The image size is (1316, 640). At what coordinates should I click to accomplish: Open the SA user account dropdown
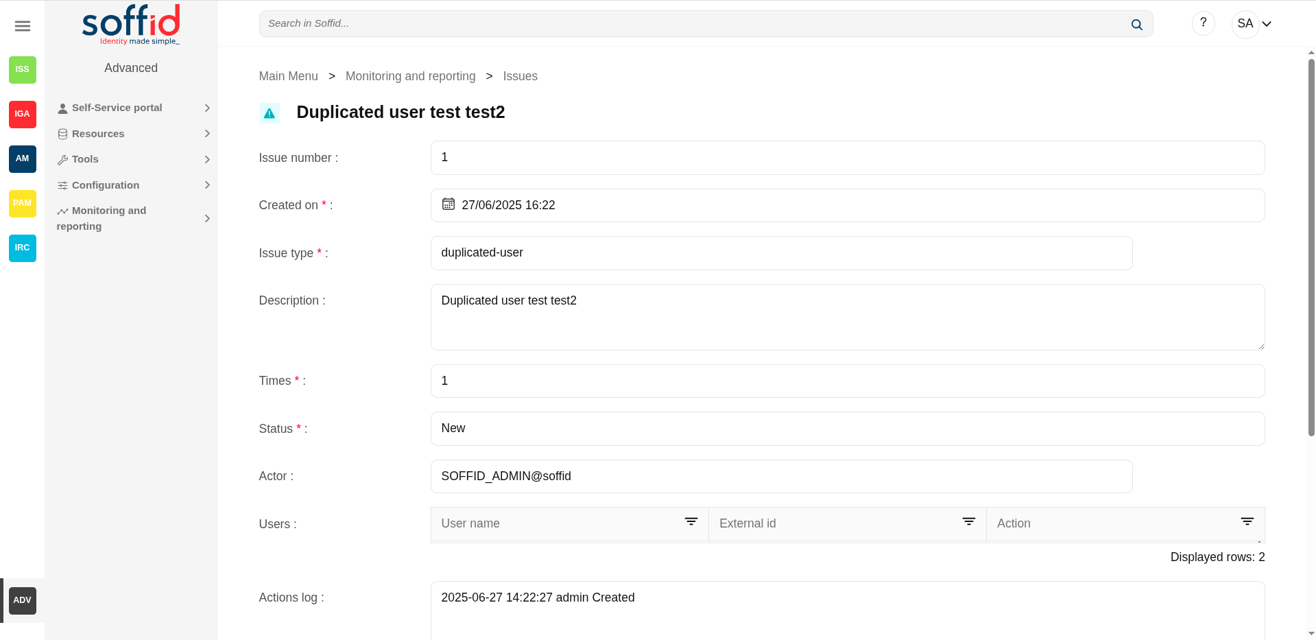[1254, 24]
